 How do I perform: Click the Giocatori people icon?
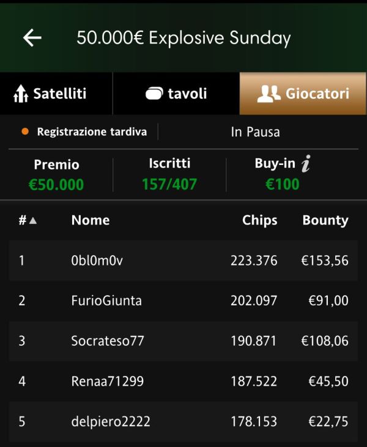269,93
